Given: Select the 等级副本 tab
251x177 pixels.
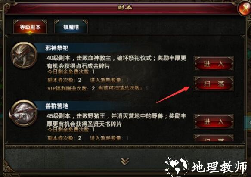Looking at the screenshot, I should (30, 27).
